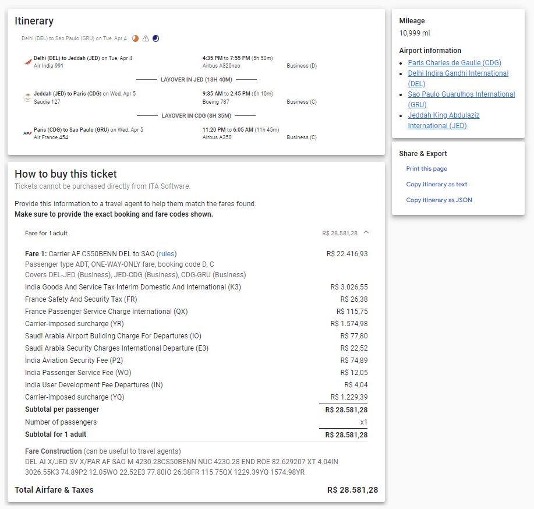The image size is (534, 509).
Task: Select the Paris (CDG) to Sao Paulo (GRU) flight row
Action: pyautogui.click(x=170, y=133)
